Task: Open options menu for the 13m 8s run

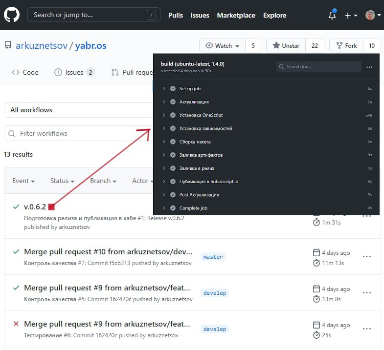Action: tap(366, 292)
